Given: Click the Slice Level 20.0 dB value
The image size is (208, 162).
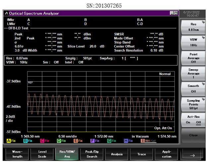Looking at the screenshot, I should (x=93, y=46).
